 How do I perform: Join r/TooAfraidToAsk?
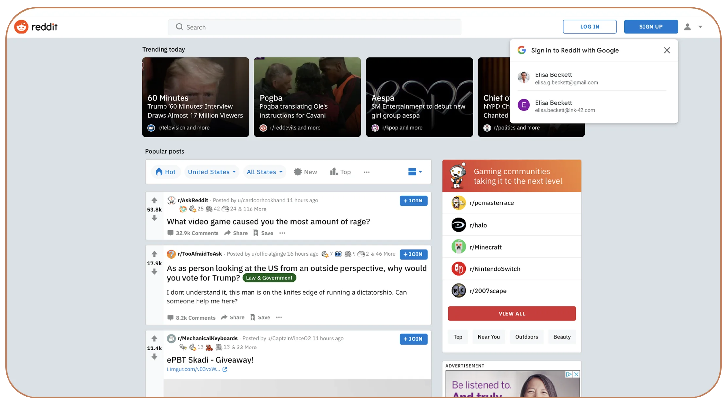[x=413, y=254]
